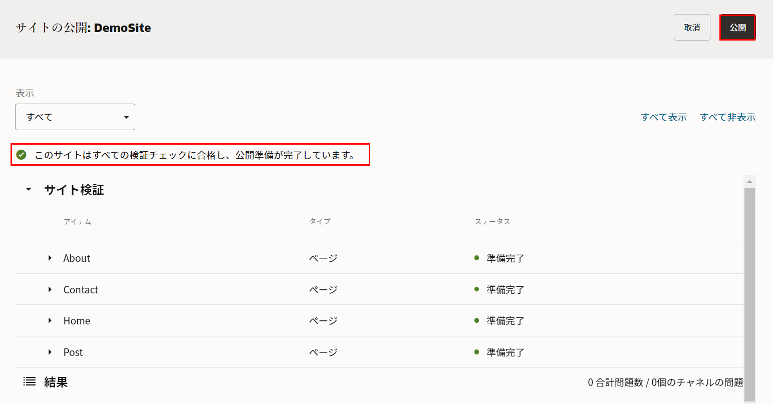The image size is (773, 404).
Task: Select the Post item name
Action: (x=73, y=352)
